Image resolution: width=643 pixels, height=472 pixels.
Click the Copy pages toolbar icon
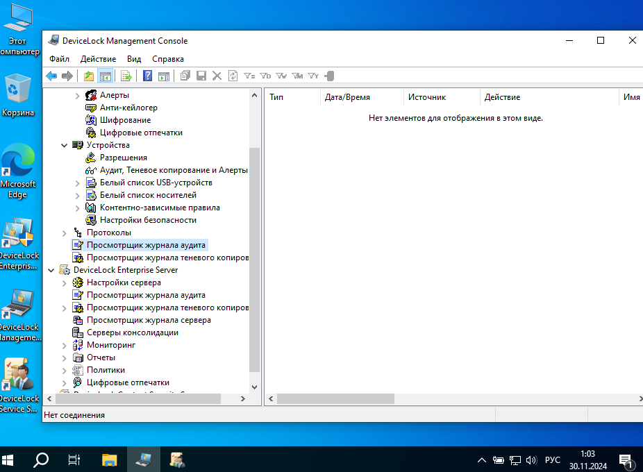point(185,76)
